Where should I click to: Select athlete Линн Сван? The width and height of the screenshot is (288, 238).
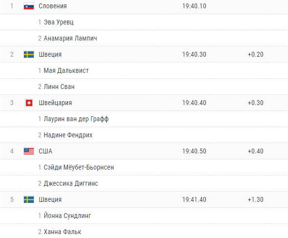tap(59, 87)
